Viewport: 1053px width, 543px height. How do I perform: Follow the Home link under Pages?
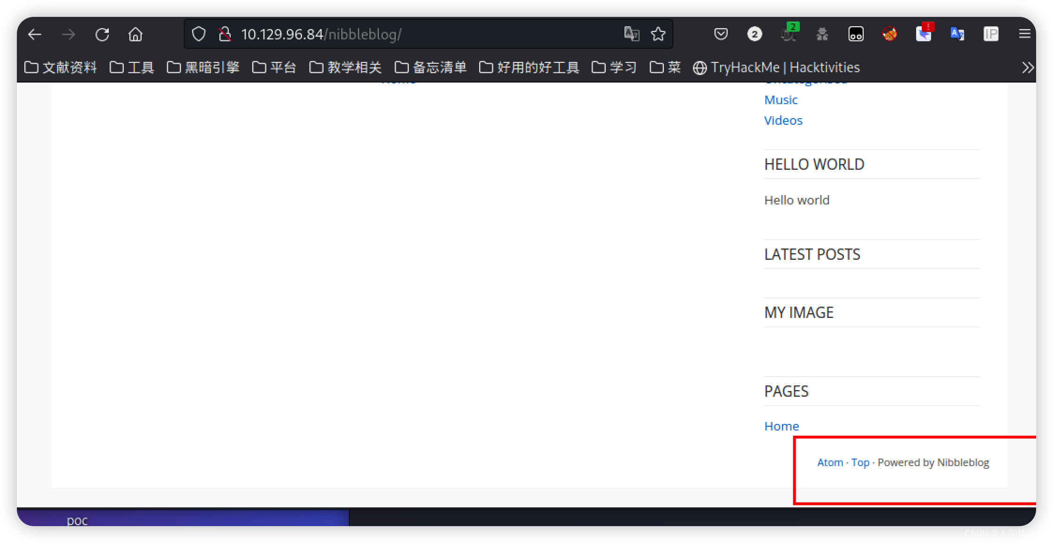[x=781, y=426]
